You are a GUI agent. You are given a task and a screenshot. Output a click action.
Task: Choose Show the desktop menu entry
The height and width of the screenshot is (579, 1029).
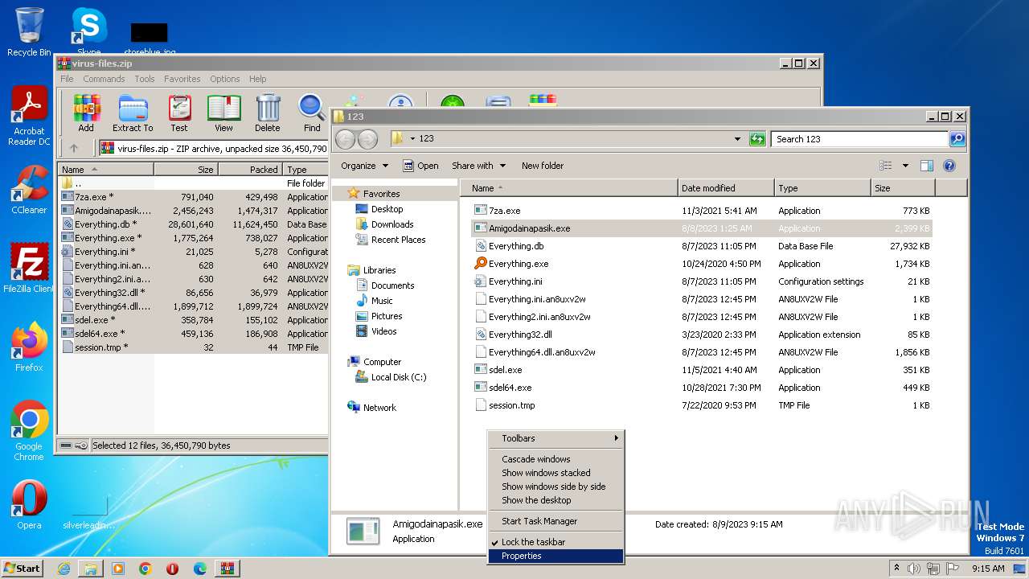pyautogui.click(x=556, y=500)
